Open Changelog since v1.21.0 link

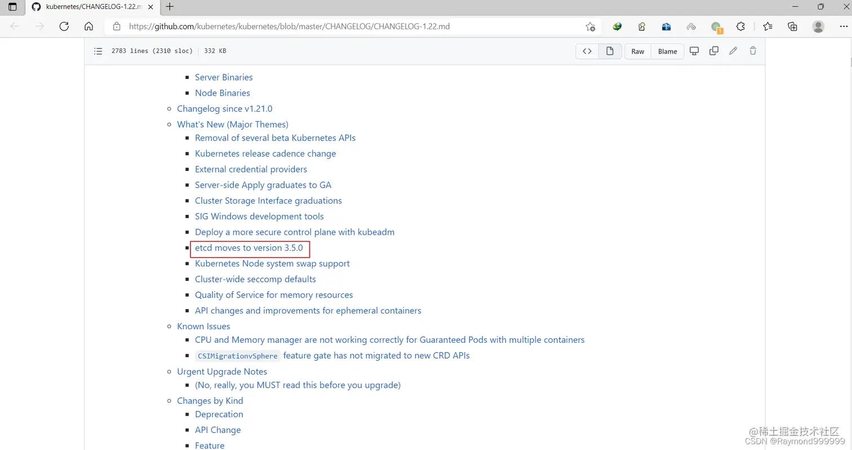225,109
